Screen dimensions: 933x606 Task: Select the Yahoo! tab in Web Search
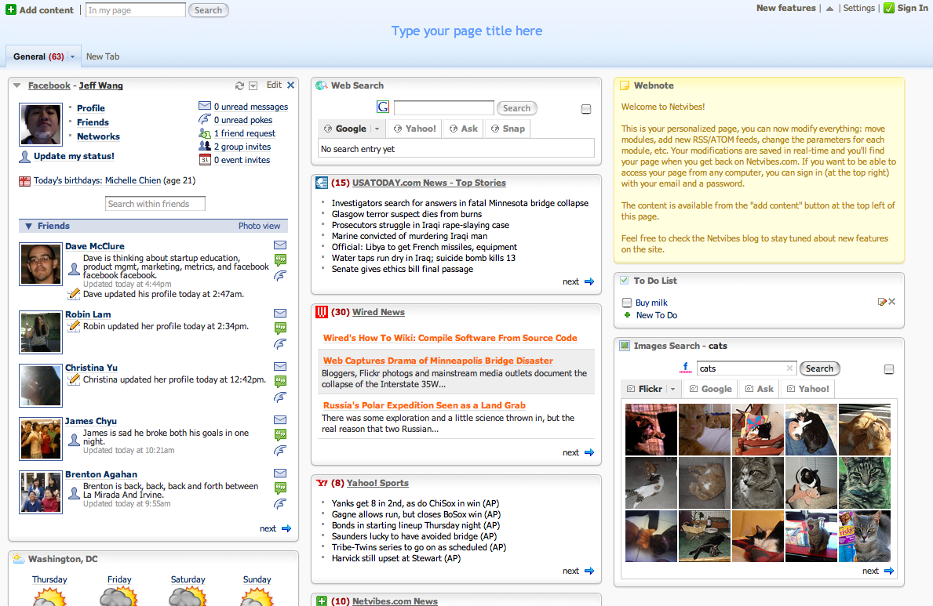(x=415, y=129)
